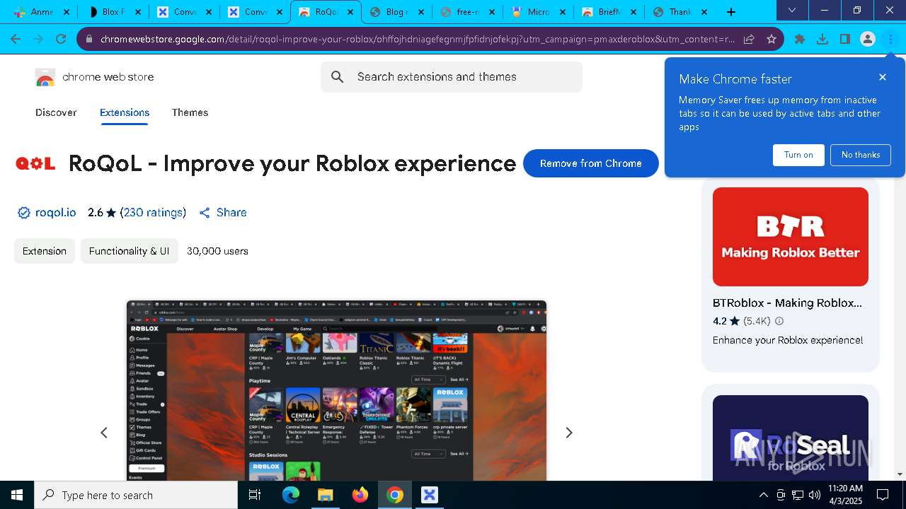Open the Windows Start menu
This screenshot has width=906, height=509.
click(x=17, y=495)
